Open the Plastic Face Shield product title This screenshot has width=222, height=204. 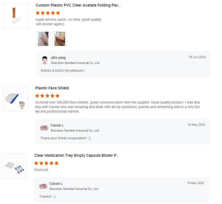52,88
